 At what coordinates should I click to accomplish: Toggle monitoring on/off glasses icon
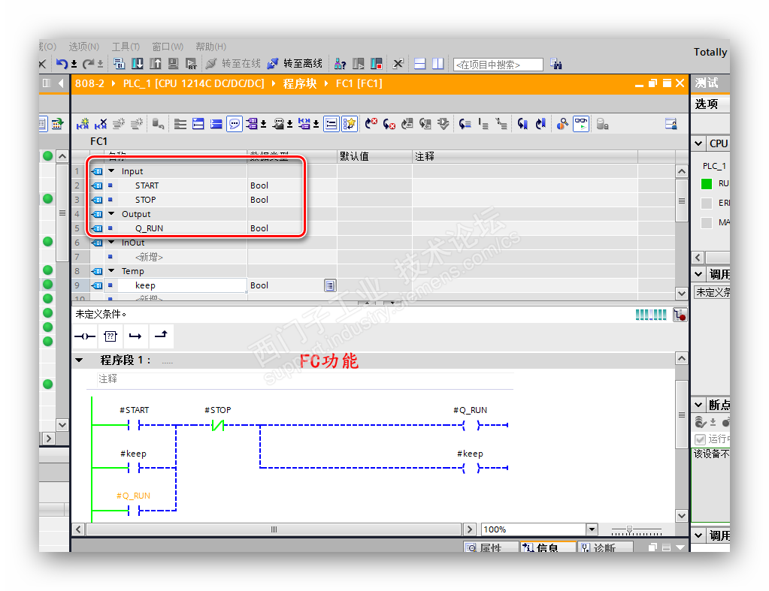click(581, 124)
